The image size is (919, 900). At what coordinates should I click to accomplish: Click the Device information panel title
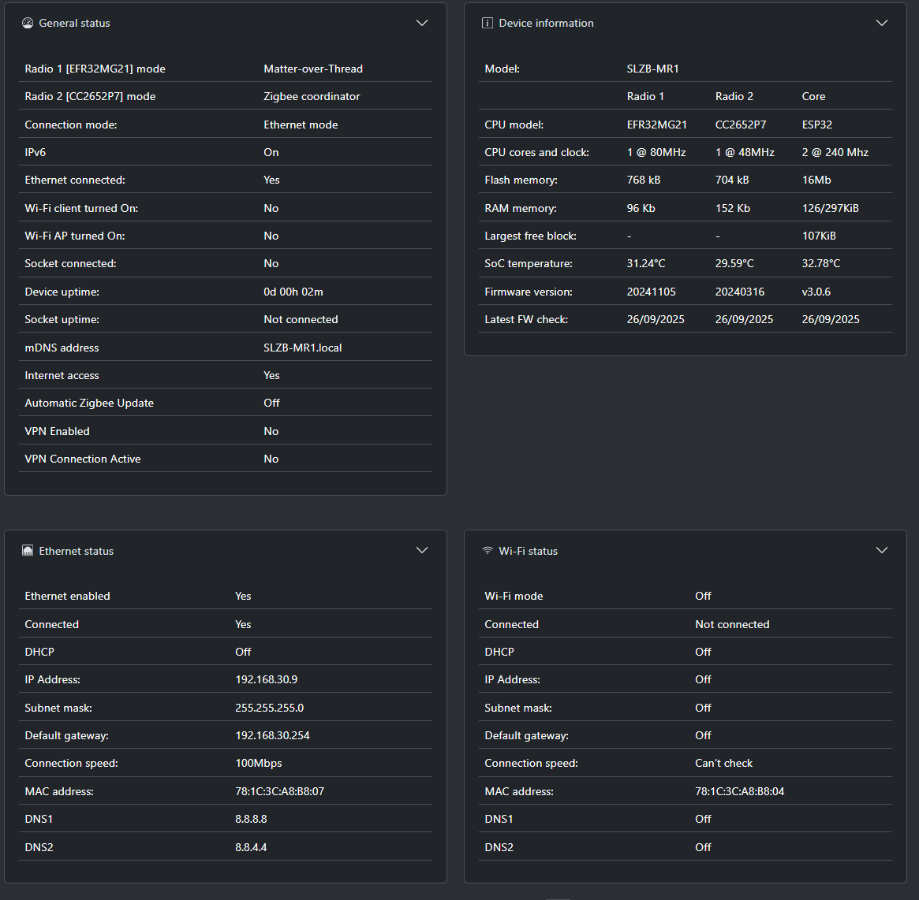pos(546,23)
